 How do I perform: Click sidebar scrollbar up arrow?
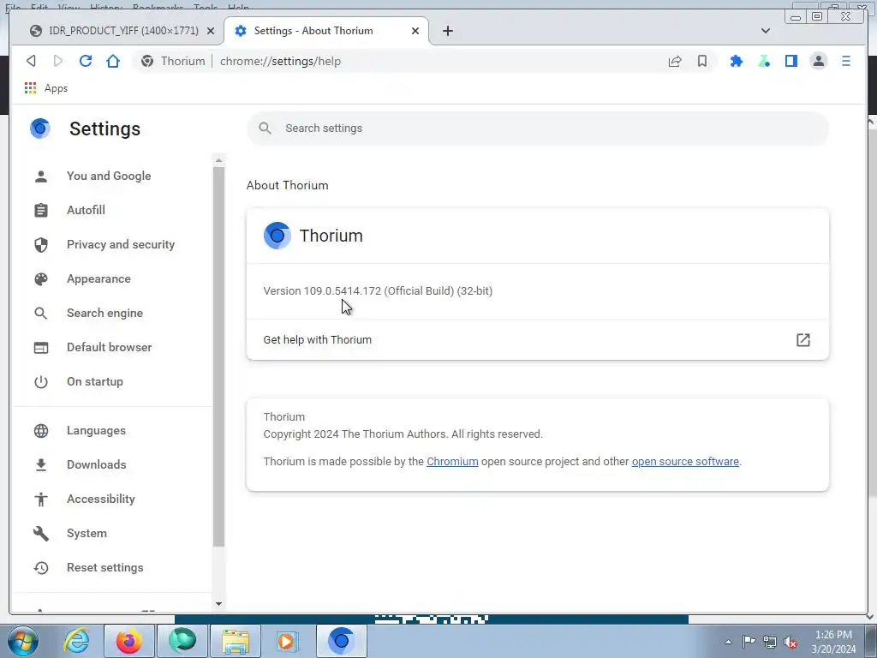click(x=218, y=160)
